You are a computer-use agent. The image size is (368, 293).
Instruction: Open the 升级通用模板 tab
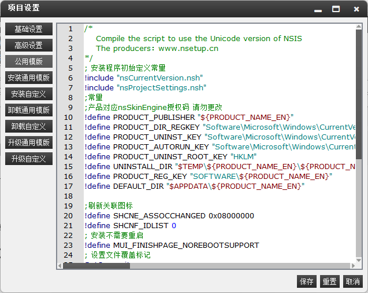[x=29, y=142]
